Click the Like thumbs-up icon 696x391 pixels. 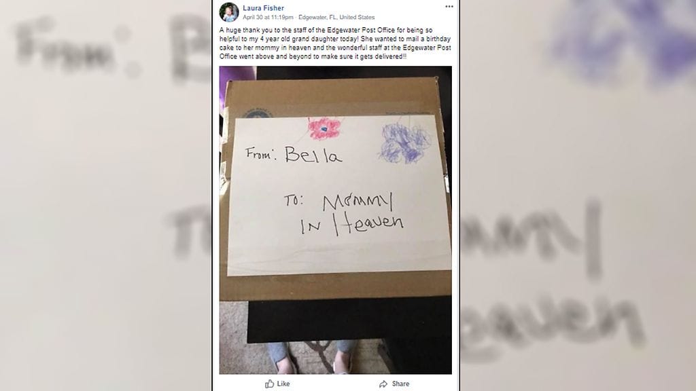coord(269,384)
